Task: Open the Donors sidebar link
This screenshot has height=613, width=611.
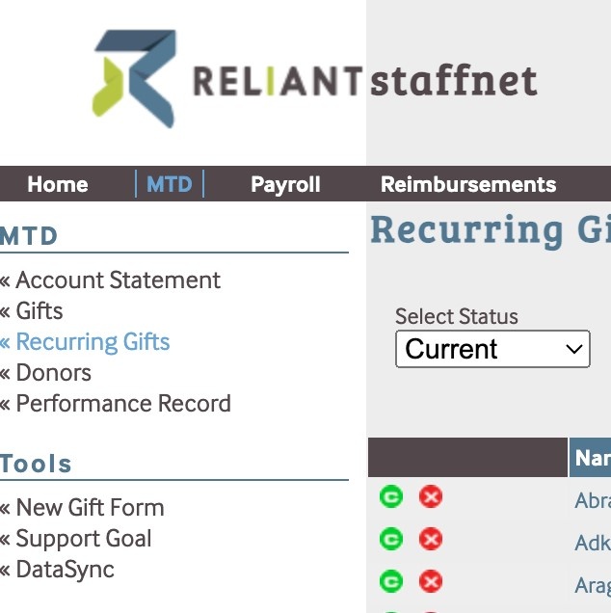Action: [x=54, y=373]
